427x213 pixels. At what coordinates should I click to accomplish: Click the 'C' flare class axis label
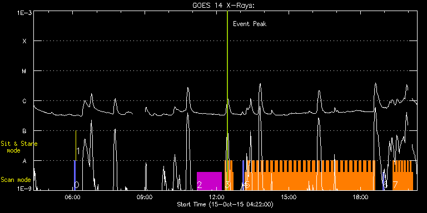point(24,101)
